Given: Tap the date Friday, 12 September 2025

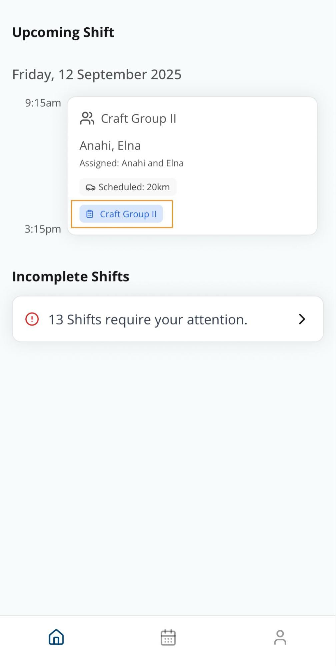Looking at the screenshot, I should (x=97, y=74).
